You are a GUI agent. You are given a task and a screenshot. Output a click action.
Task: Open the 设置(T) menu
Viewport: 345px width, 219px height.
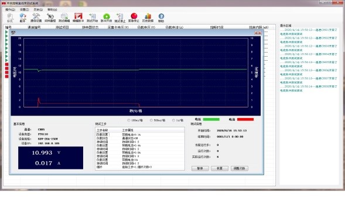tap(24, 10)
